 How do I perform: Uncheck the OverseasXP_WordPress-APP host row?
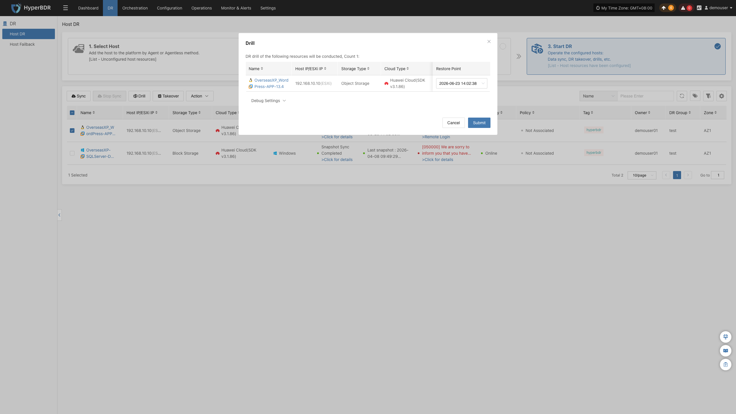[x=72, y=131]
